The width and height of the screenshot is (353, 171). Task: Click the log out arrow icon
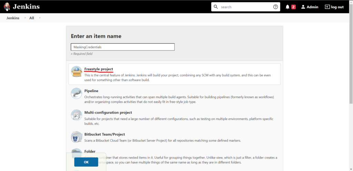tap(327, 7)
